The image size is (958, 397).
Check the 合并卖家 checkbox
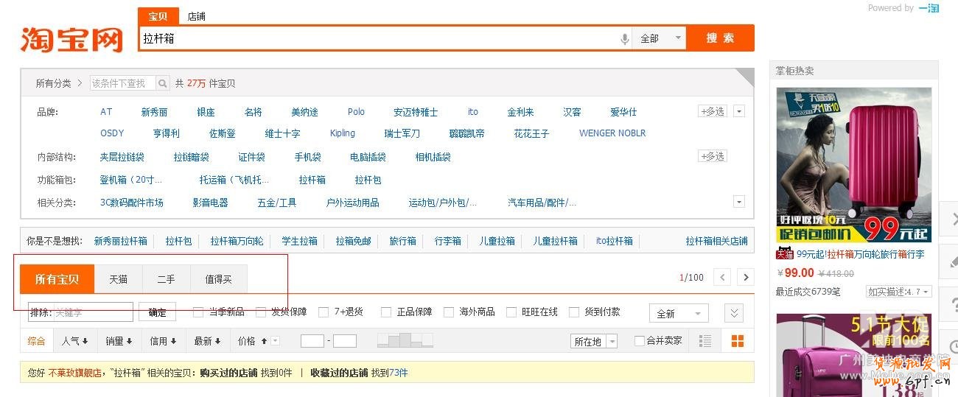tap(640, 341)
